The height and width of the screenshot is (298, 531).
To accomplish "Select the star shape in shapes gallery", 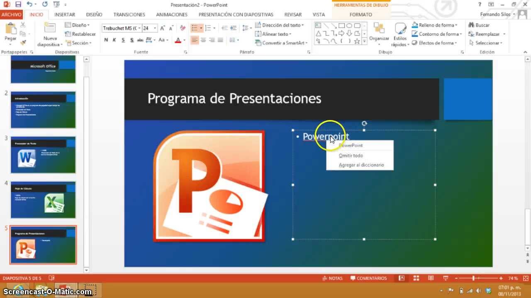I will point(357,41).
